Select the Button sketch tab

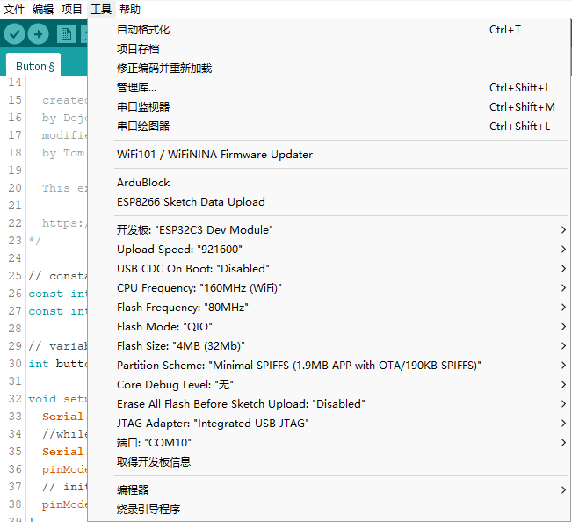pyautogui.click(x=35, y=66)
